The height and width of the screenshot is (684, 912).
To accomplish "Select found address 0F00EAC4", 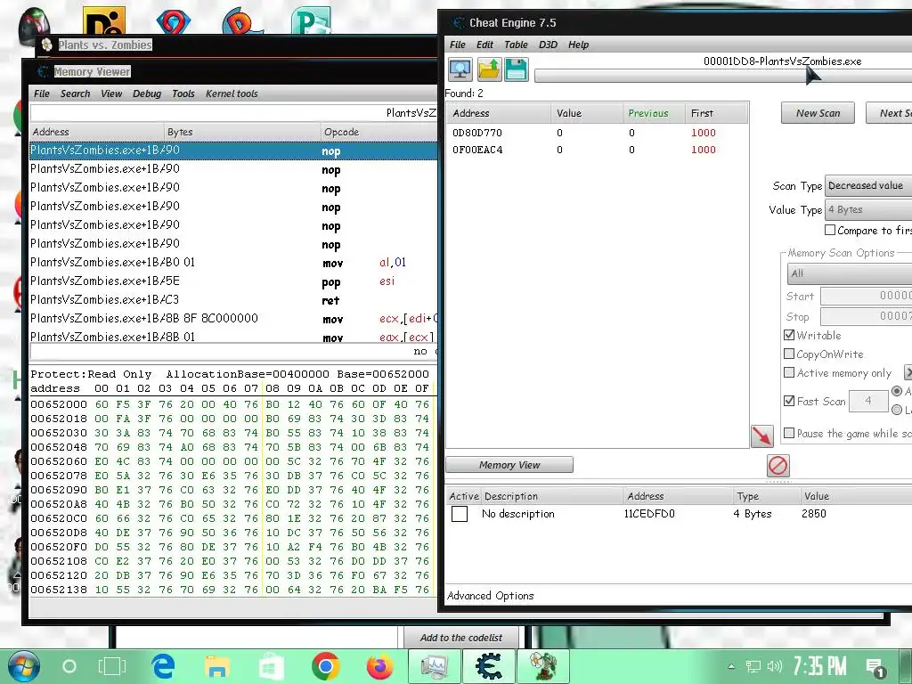I will (597, 150).
